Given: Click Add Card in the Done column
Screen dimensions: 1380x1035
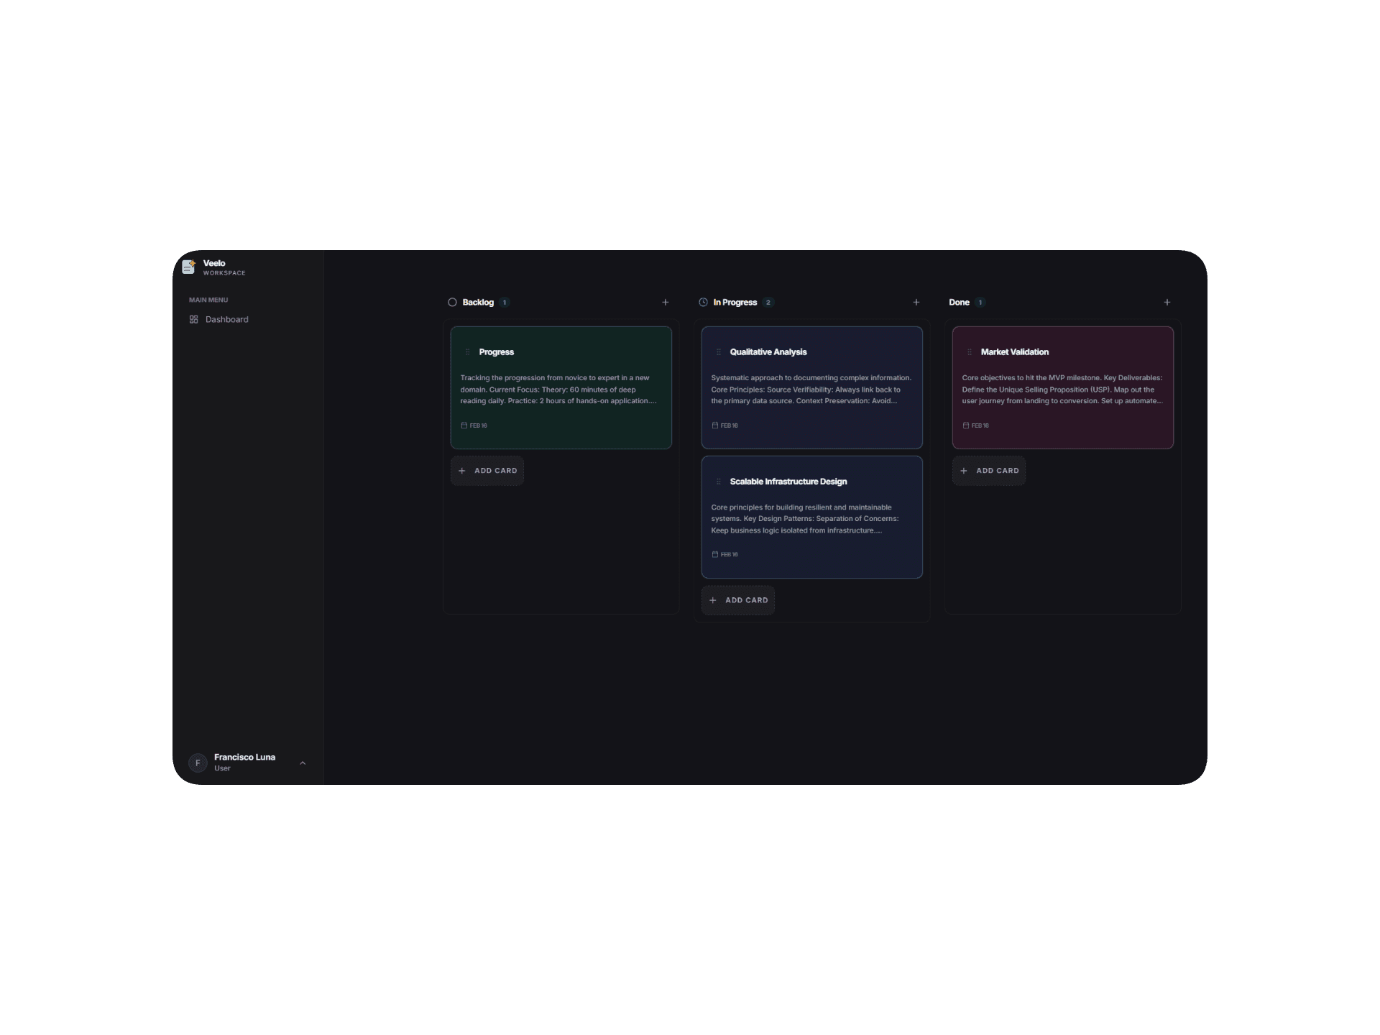Looking at the screenshot, I should point(989,471).
